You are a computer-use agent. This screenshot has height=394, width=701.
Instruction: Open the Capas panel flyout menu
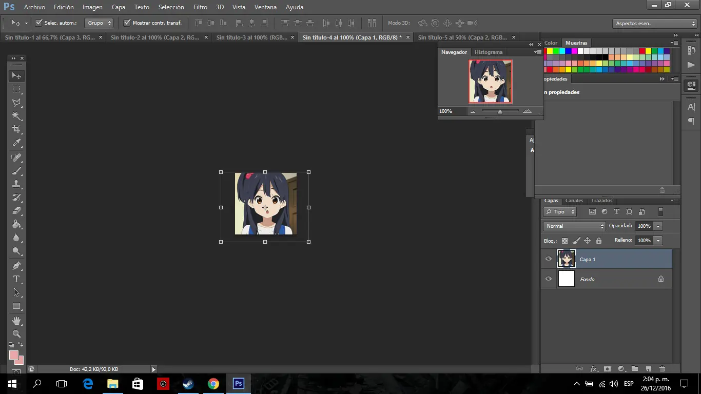tap(675, 201)
